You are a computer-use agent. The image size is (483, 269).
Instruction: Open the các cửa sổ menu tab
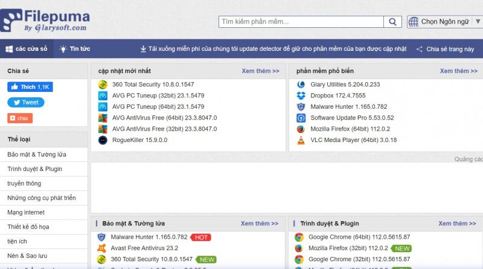coord(27,49)
